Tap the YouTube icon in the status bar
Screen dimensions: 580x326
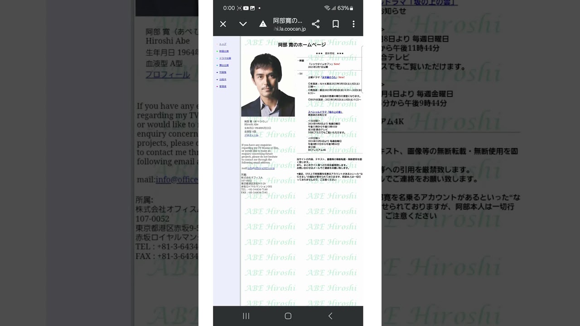coord(246,8)
